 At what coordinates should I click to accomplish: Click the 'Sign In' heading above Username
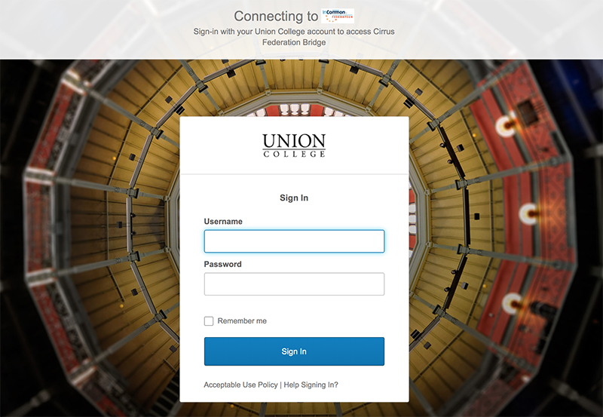click(x=294, y=198)
